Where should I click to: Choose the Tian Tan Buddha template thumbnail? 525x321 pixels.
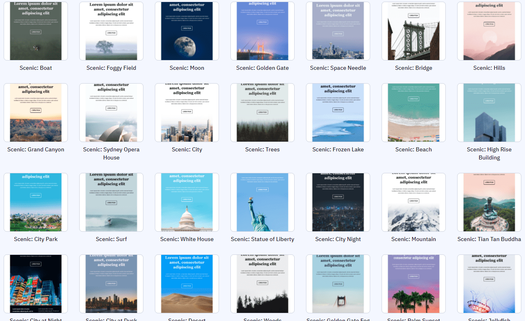click(489, 203)
